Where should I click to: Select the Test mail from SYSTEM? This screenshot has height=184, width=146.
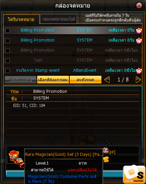click(73, 60)
